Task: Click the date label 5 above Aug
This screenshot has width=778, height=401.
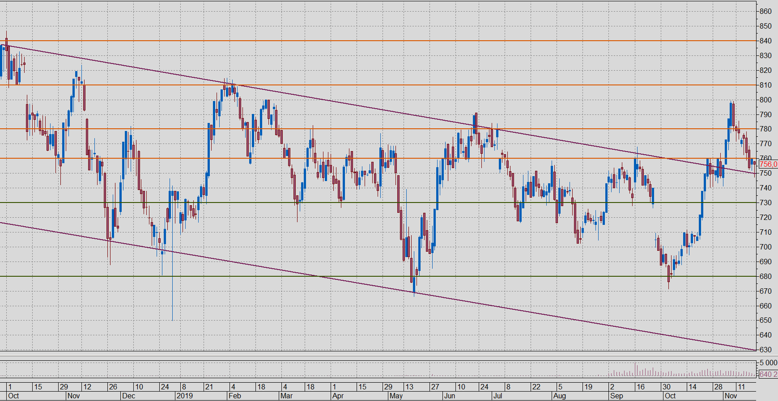Action: 560,387
